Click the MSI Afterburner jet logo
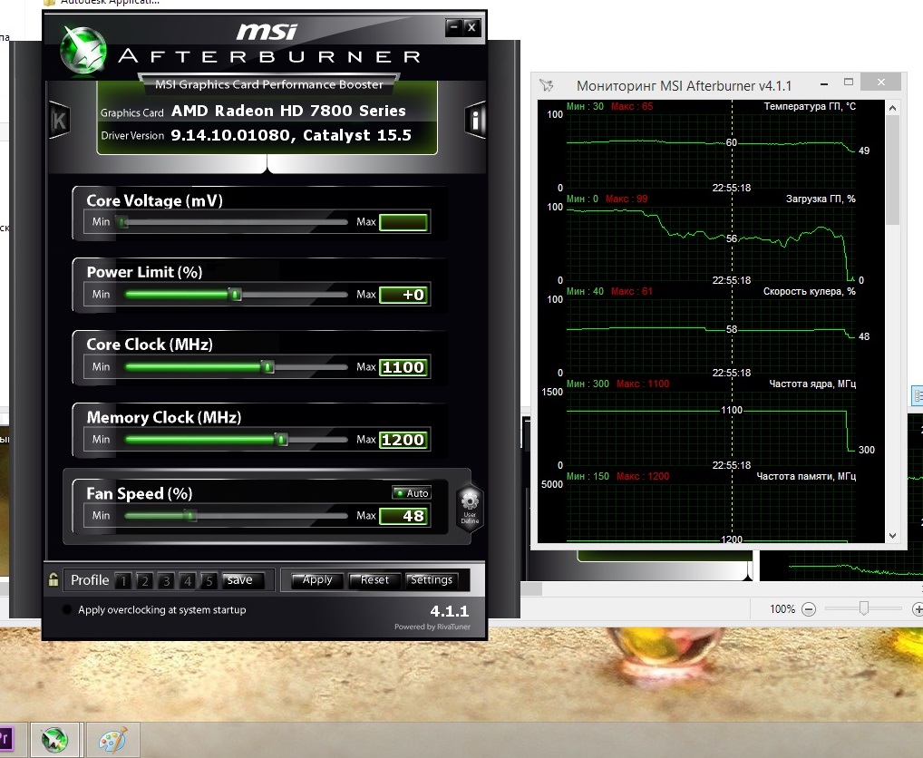 click(83, 51)
